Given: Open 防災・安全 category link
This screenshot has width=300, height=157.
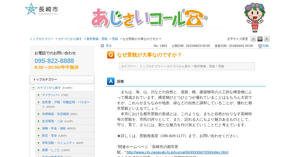Looking at the screenshot, I should point(49,136).
